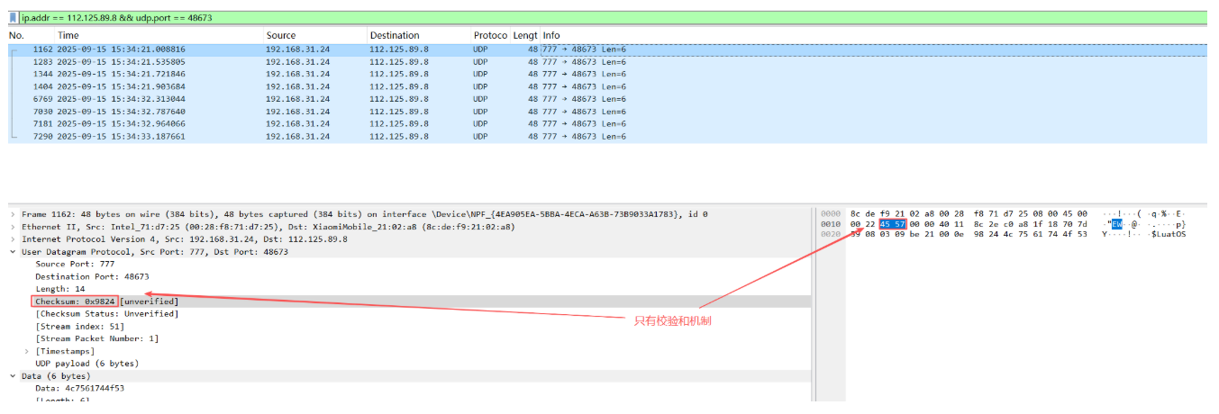Select the Checksum Status: Unverified field

click(x=106, y=314)
